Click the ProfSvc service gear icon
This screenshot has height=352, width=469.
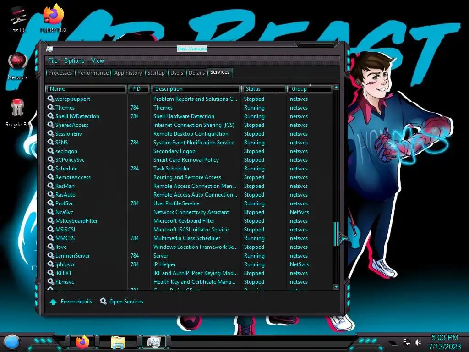click(50, 203)
